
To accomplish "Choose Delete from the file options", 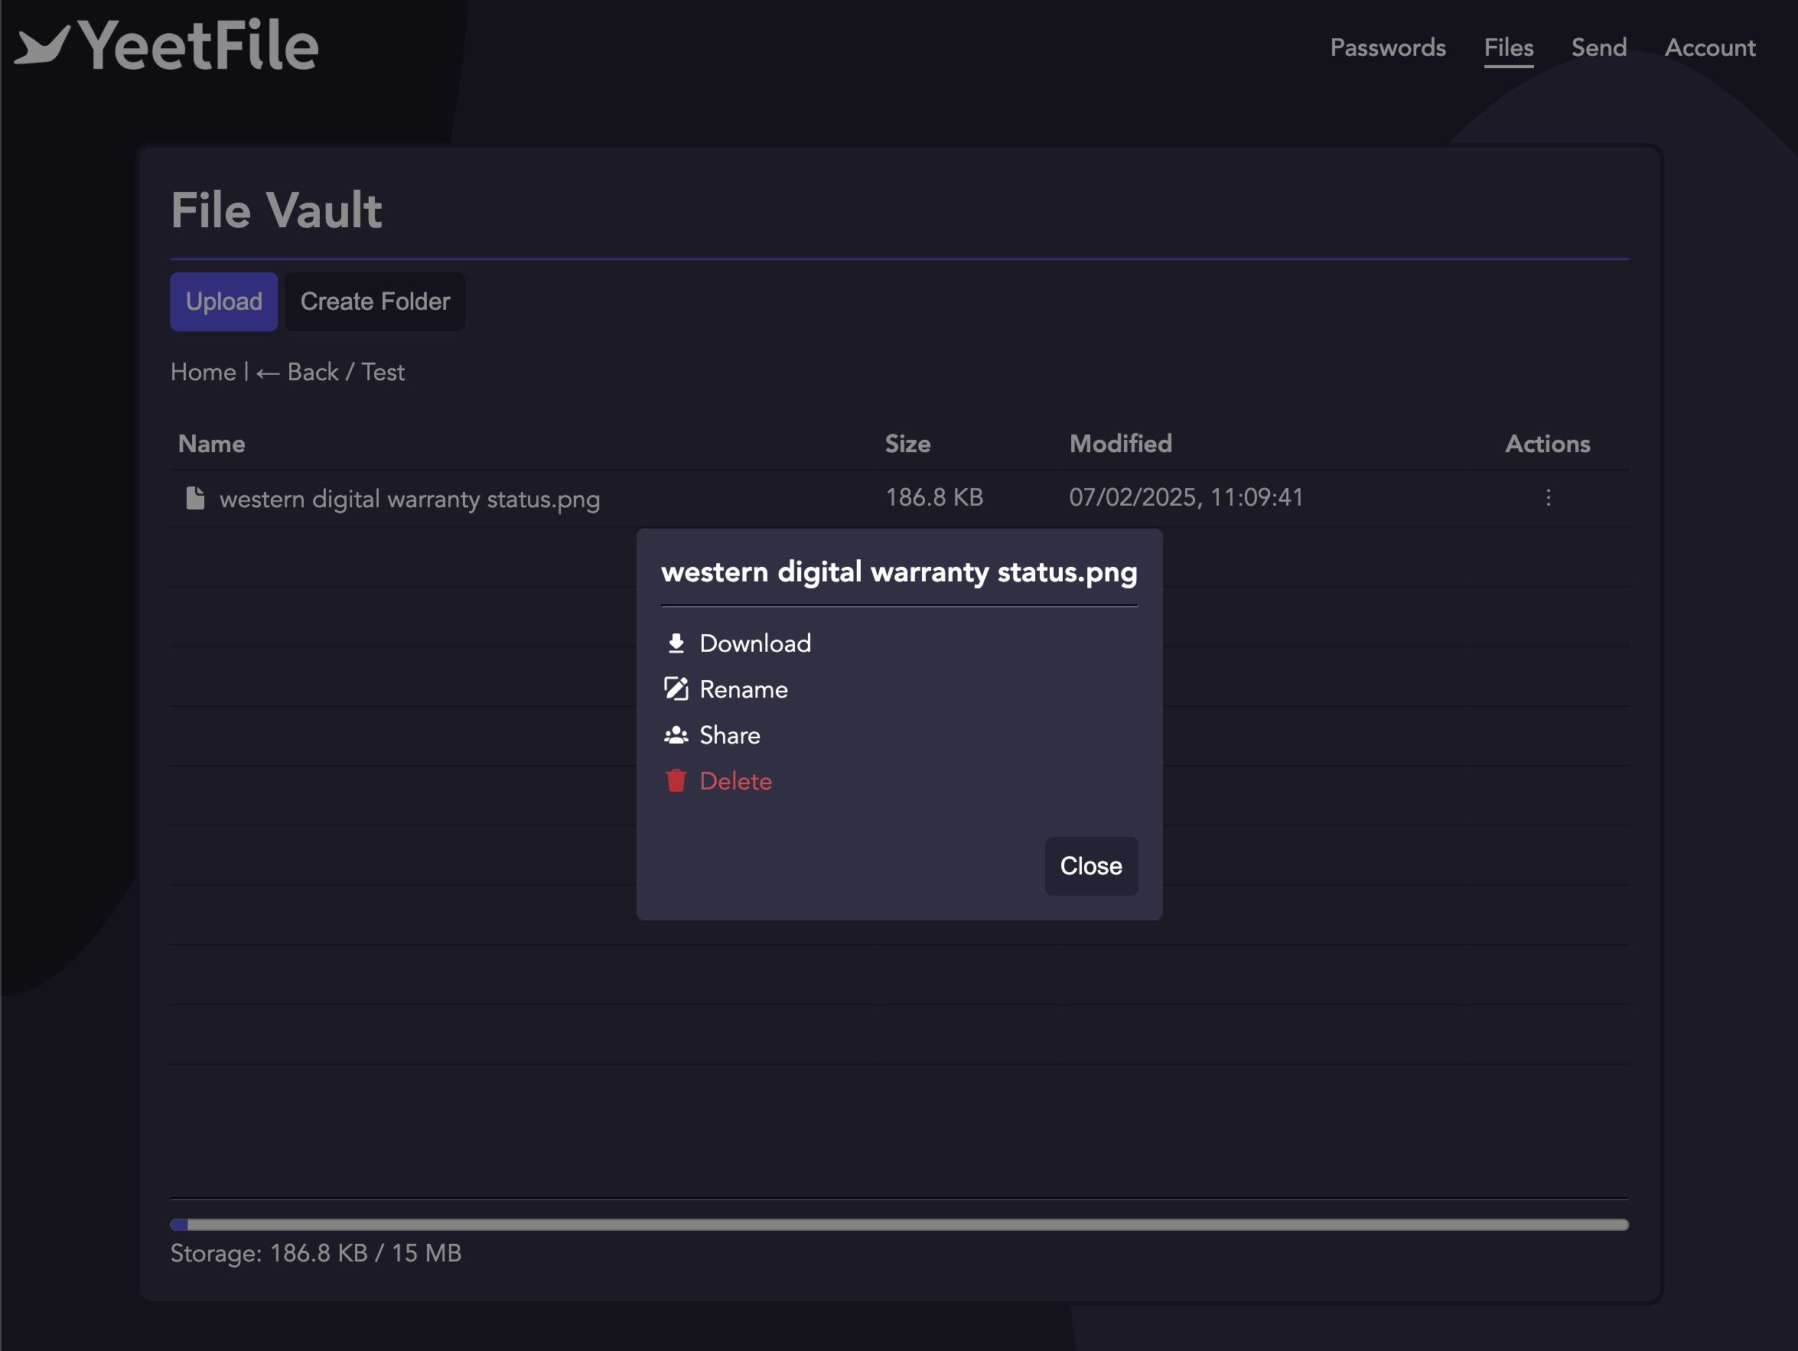I will coord(735,781).
